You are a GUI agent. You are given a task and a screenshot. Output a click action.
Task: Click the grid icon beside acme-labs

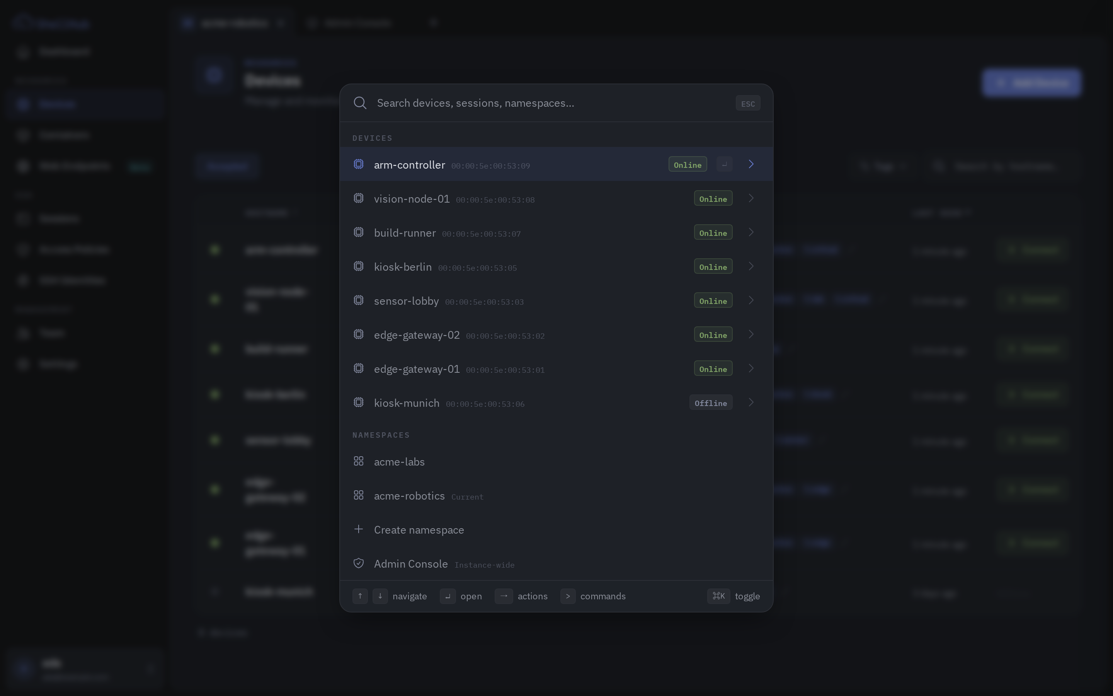(x=359, y=461)
